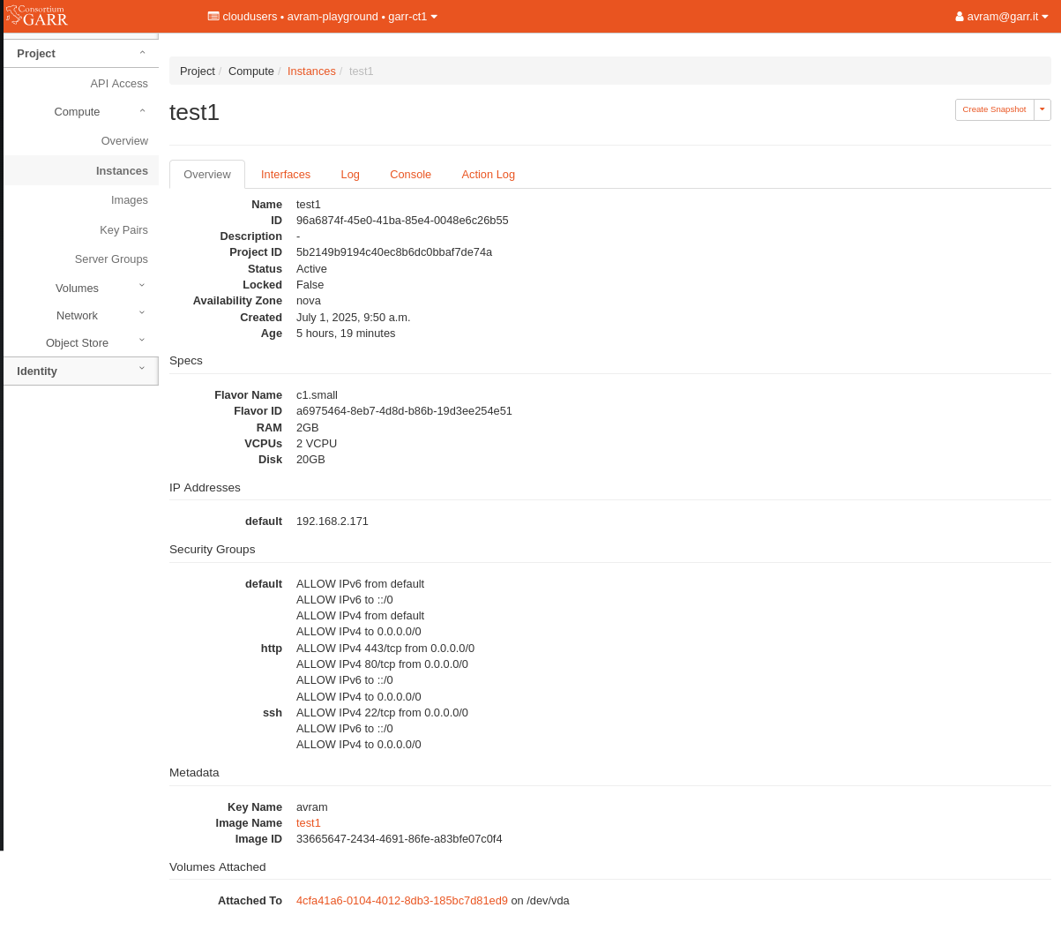
Task: Click the Create Snapshot button
Action: 994,109
